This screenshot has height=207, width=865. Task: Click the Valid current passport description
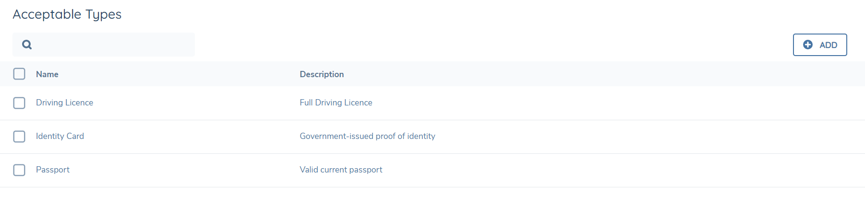click(341, 170)
